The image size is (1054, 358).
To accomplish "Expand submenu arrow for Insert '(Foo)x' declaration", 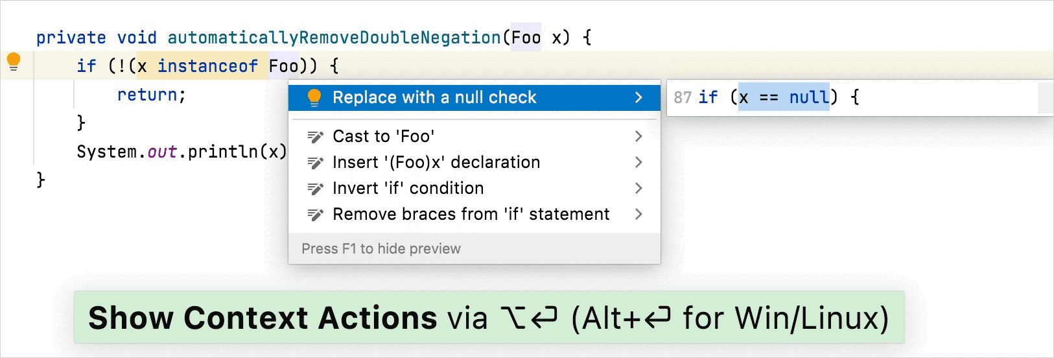I will point(638,162).
